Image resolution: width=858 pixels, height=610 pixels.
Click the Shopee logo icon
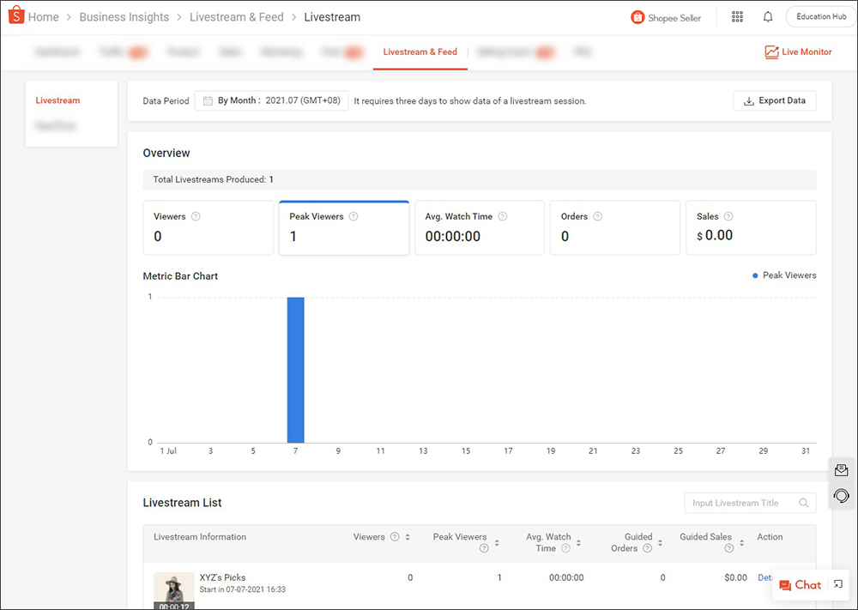(x=16, y=17)
